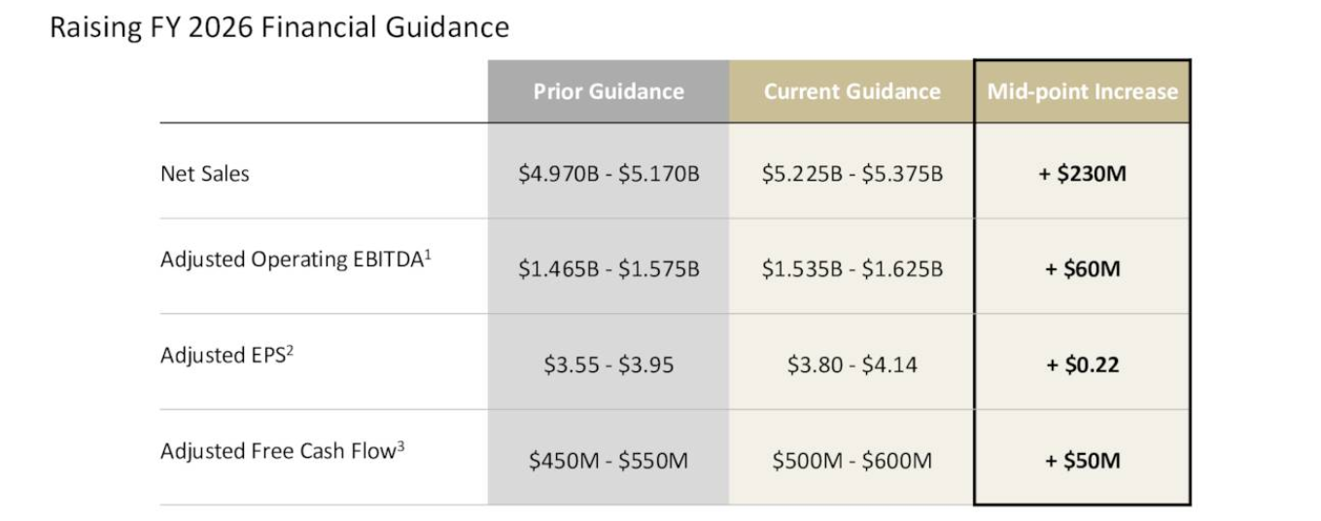Select the + $230M increase value
Viewport: 1321px width, 521px height.
pyautogui.click(x=1082, y=175)
